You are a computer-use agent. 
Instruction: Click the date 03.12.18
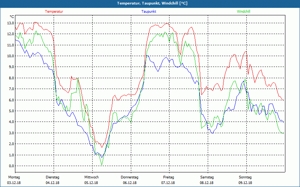point(14,183)
